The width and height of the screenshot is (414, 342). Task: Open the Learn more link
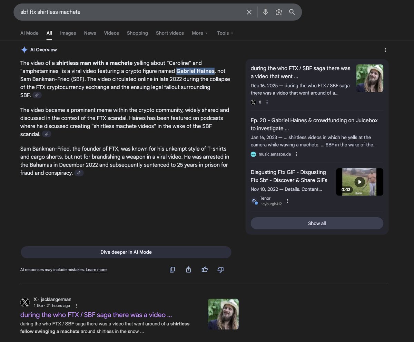point(96,270)
